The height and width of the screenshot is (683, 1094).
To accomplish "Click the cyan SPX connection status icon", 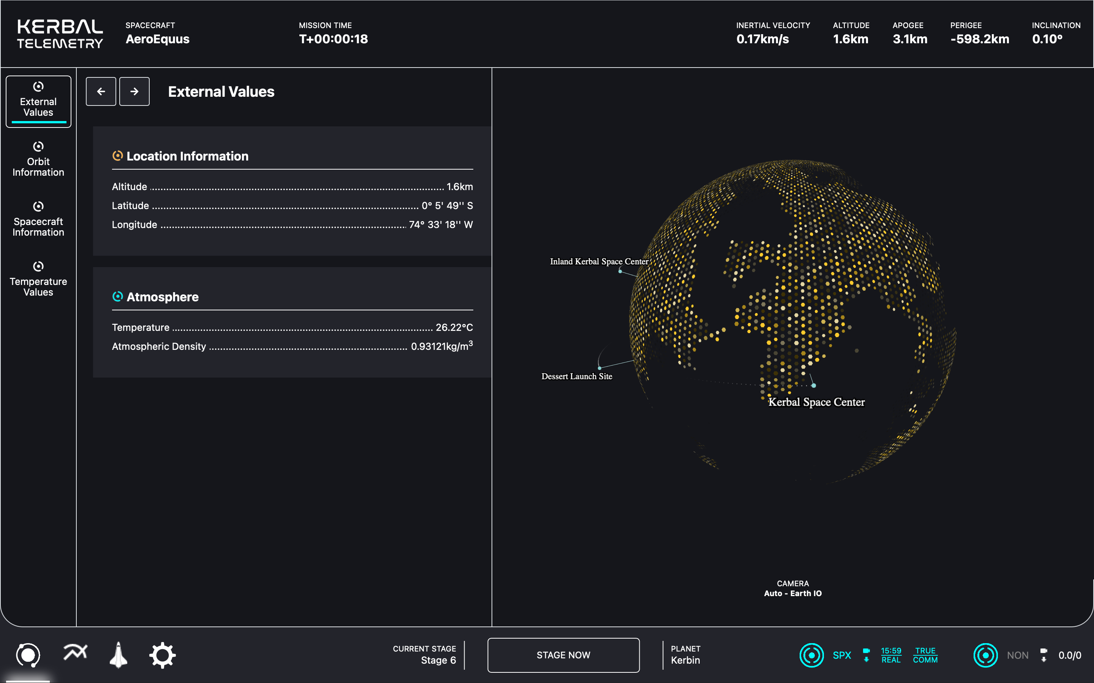I will point(811,655).
